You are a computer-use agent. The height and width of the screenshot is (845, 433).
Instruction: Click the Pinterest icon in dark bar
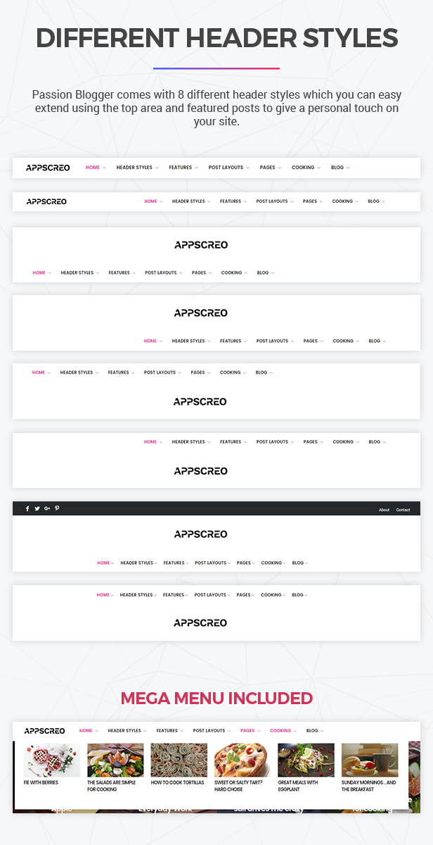(x=57, y=508)
